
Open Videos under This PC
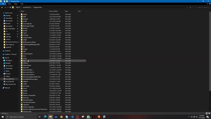click(8, 76)
